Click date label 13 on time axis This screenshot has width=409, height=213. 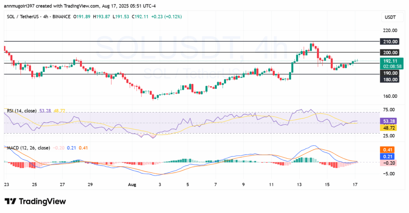299,185
